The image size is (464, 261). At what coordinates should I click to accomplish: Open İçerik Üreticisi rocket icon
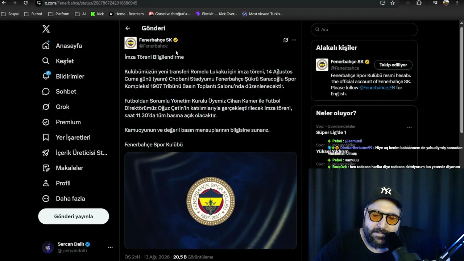[46, 153]
